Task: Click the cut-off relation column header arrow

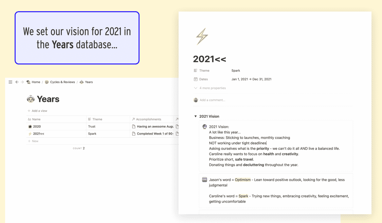Action: (x=177, y=119)
